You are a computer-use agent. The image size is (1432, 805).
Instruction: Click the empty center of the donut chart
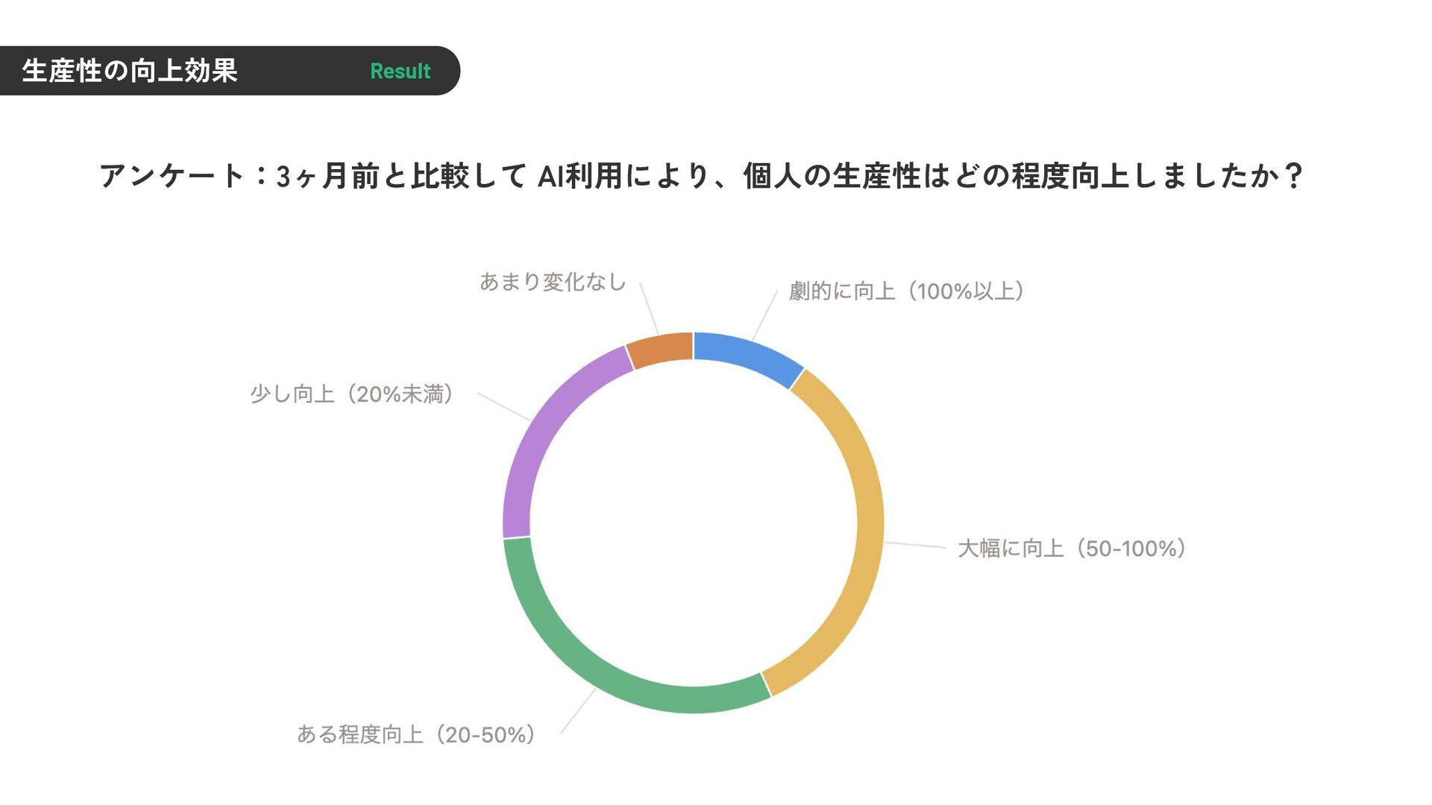click(694, 523)
